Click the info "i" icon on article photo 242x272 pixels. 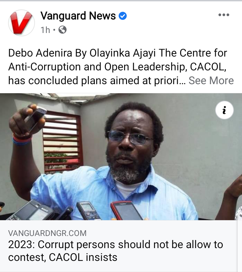[224, 110]
